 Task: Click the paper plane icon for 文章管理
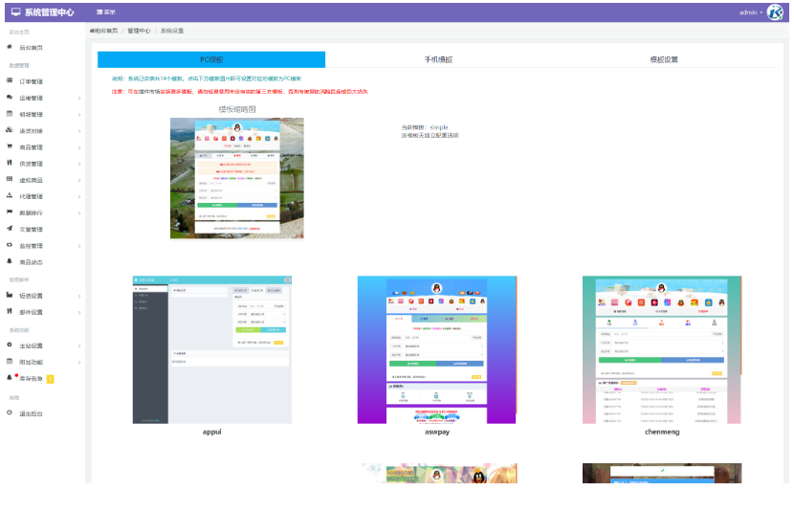[10, 229]
